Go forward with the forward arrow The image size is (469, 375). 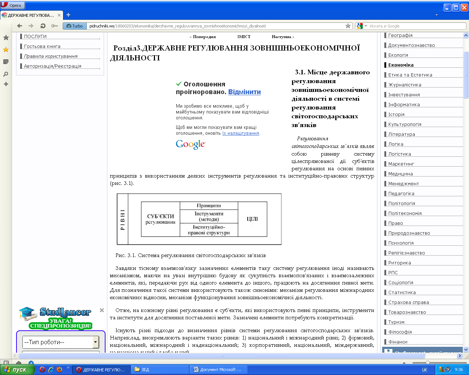pyautogui.click(x=31, y=26)
